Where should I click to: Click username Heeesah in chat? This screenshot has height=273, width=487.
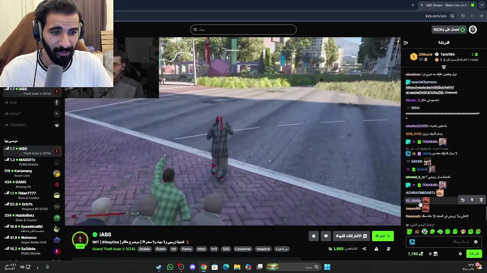tap(413, 216)
